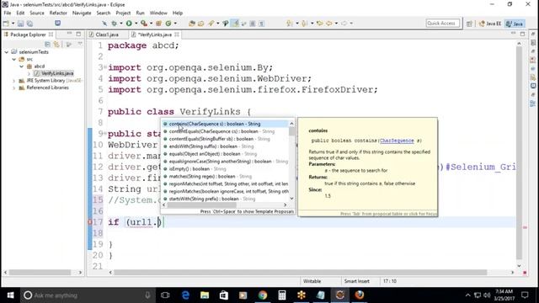Maximize the Package Explorer view
The height and width of the screenshot is (303, 539).
(x=78, y=34)
